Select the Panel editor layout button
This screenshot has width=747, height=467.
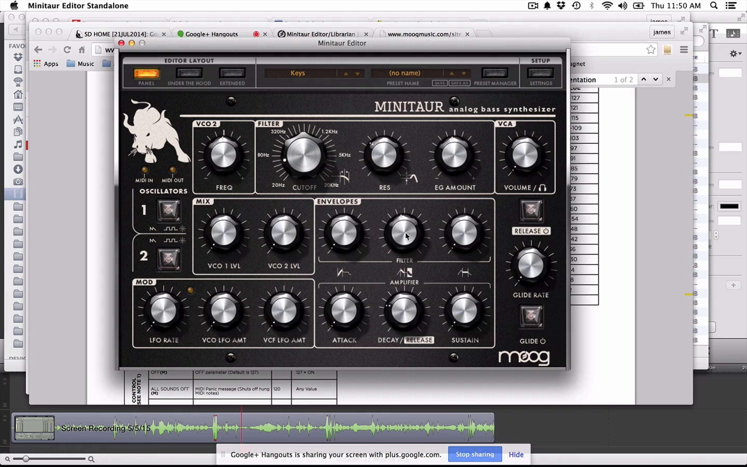(146, 73)
